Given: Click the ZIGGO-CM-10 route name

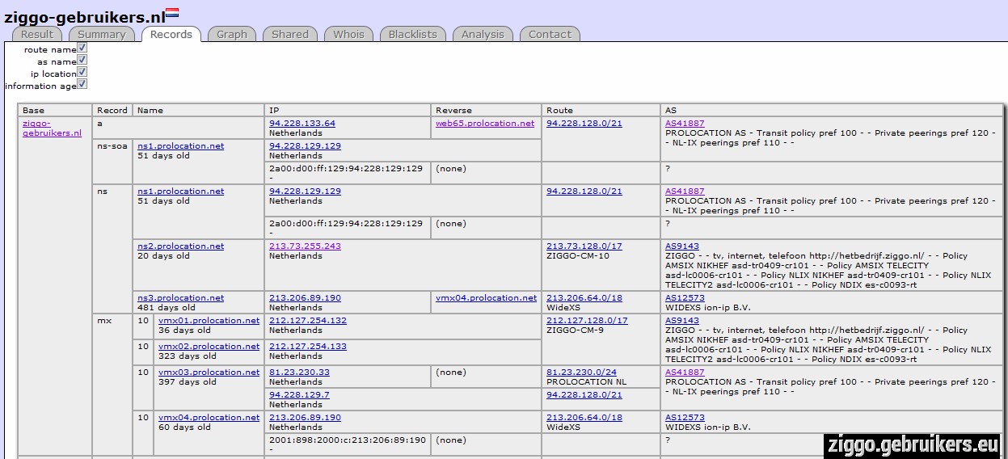Looking at the screenshot, I should pyautogui.click(x=578, y=255).
